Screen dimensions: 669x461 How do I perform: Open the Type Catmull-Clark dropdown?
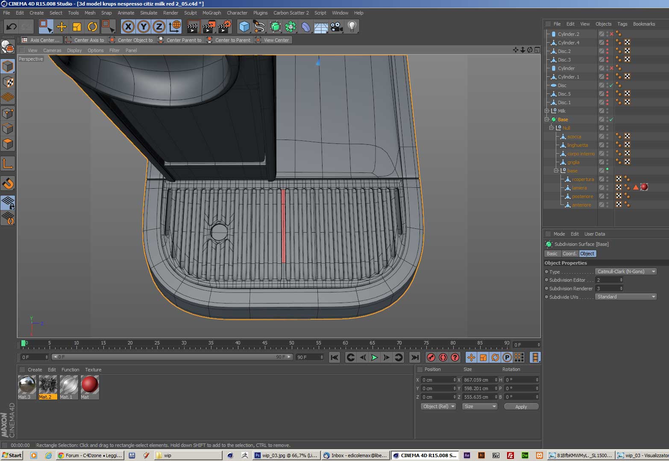626,271
